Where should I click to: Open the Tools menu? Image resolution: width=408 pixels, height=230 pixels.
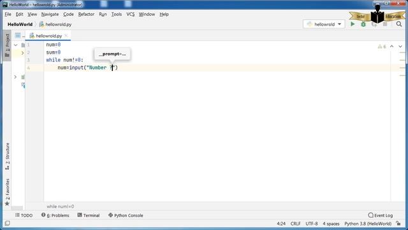click(x=116, y=14)
